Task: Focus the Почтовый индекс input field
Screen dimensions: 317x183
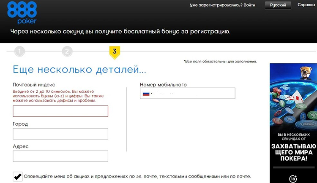Action: point(60,111)
